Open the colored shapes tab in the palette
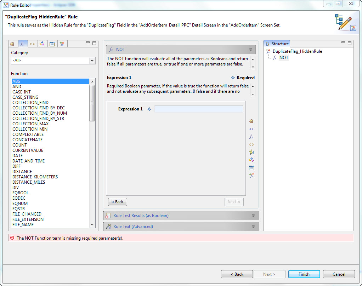Image resolution: width=362 pixels, height=286 pixels. (42, 44)
